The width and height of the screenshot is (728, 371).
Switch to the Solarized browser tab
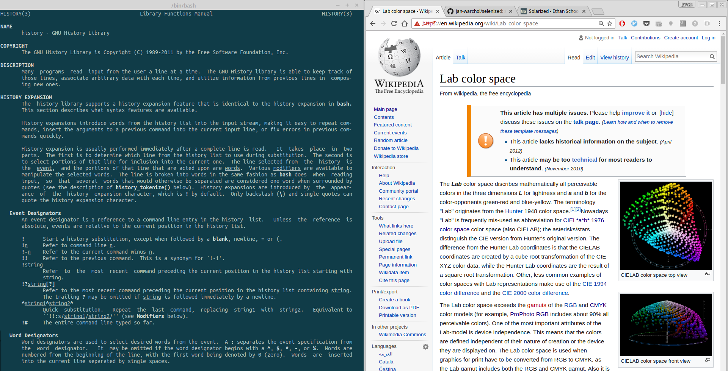point(553,11)
